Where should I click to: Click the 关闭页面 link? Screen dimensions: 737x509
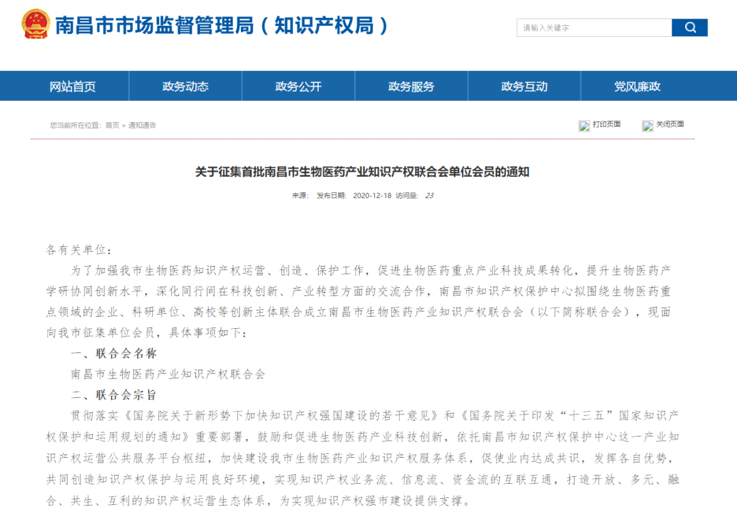pyautogui.click(x=670, y=124)
